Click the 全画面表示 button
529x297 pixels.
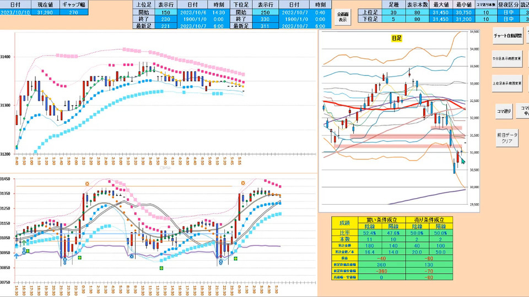pos(342,17)
